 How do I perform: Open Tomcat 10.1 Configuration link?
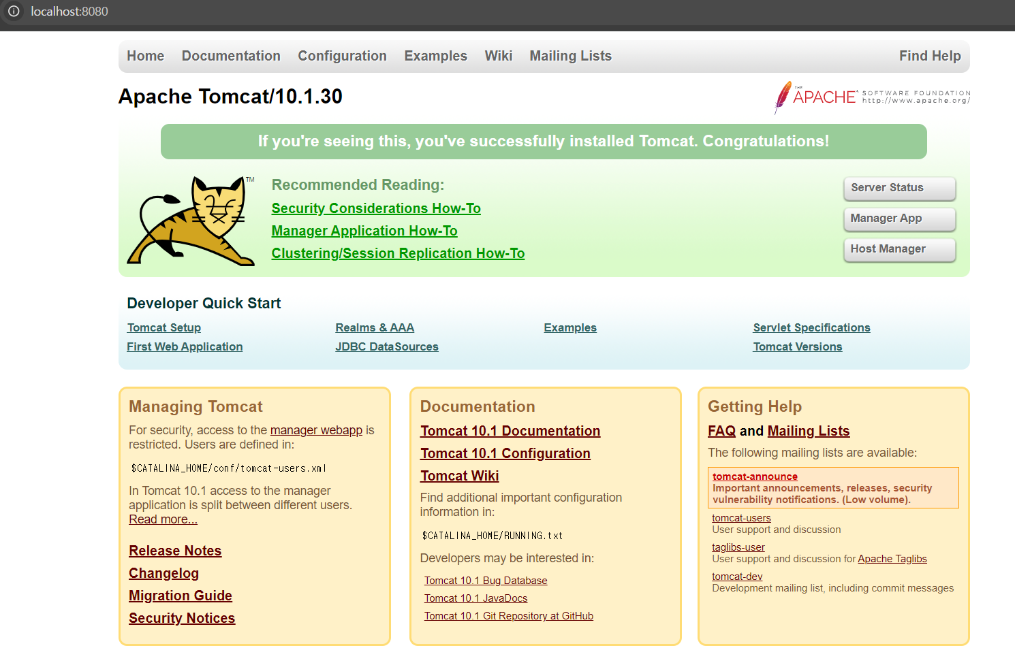(x=505, y=453)
